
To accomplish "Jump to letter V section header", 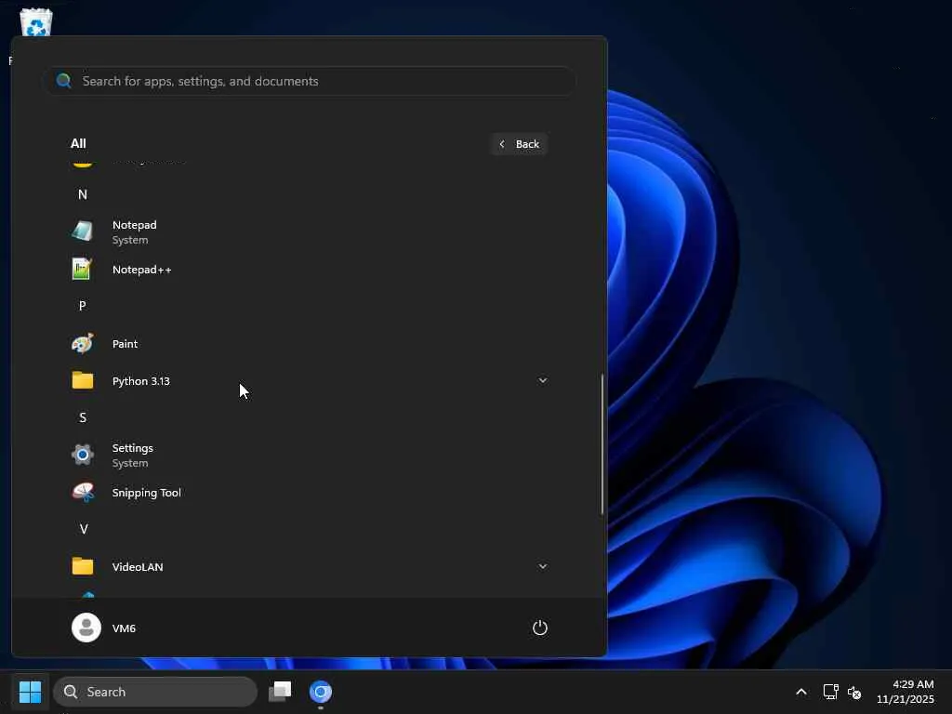I will pyautogui.click(x=84, y=529).
